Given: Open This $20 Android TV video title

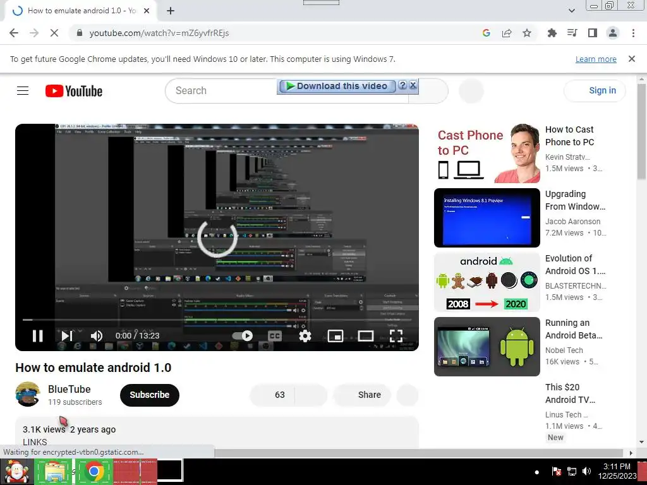Looking at the screenshot, I should [x=570, y=393].
